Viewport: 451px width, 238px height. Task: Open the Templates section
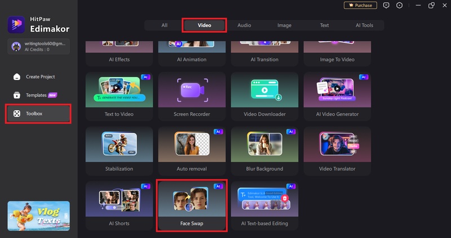point(38,95)
